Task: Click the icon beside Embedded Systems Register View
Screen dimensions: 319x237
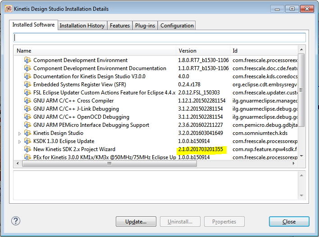Action: (x=27, y=85)
